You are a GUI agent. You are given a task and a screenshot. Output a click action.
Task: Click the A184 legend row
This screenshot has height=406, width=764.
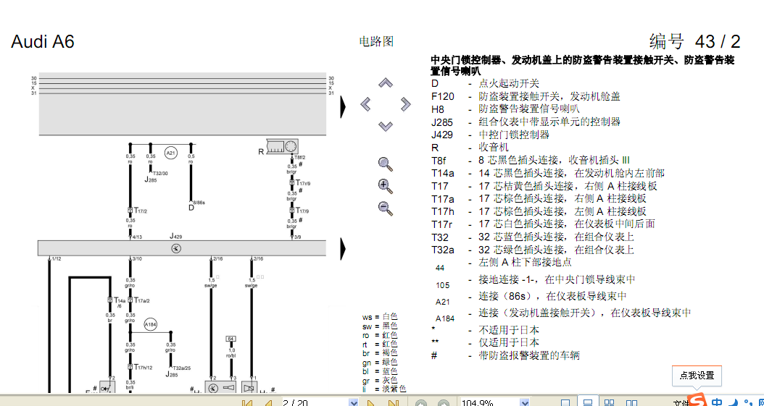[562, 315]
